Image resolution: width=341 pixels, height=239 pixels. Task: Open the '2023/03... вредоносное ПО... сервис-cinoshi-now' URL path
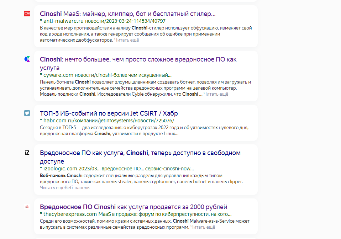136,169
